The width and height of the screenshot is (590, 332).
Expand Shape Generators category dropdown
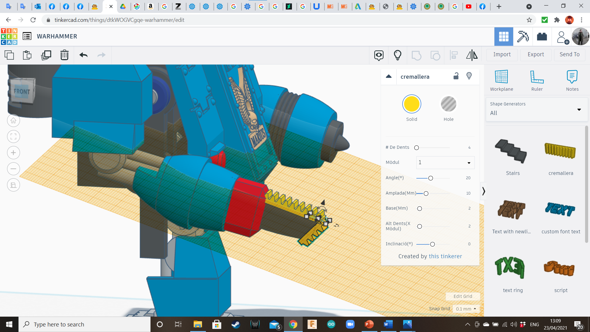[x=579, y=109]
